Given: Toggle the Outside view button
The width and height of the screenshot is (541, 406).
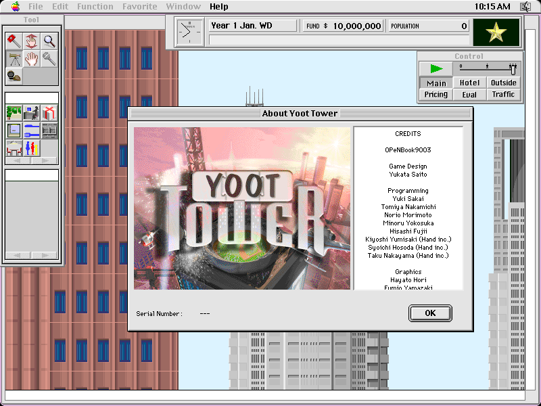Looking at the screenshot, I should (x=503, y=83).
